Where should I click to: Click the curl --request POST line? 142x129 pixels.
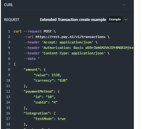tap(35, 31)
